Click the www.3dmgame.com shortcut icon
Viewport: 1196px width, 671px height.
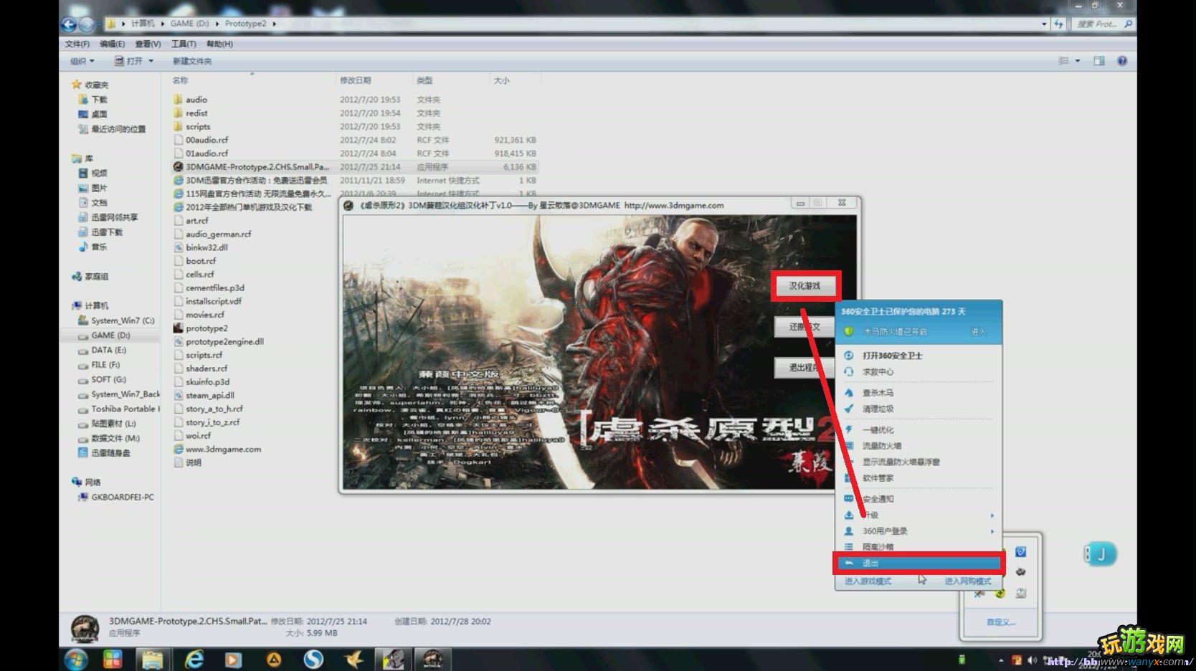pos(179,449)
